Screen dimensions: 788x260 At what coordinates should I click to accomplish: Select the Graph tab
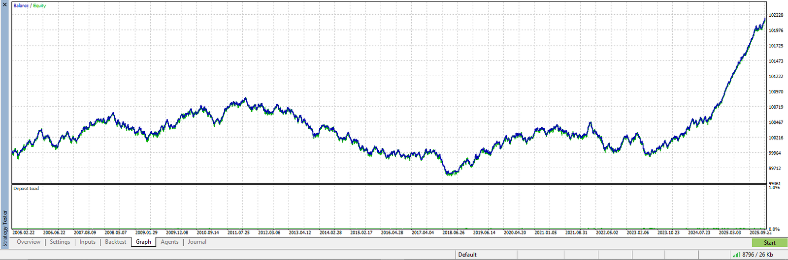tap(143, 242)
